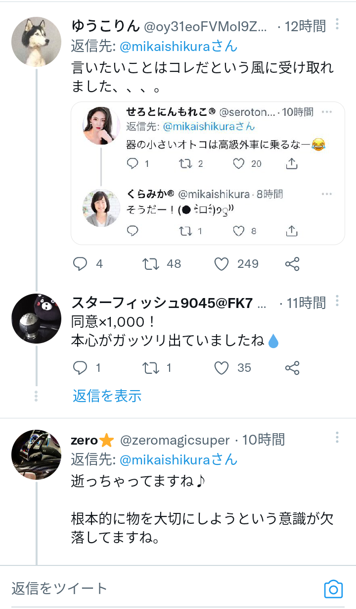Open the camera icon in the reply bar

point(333,589)
